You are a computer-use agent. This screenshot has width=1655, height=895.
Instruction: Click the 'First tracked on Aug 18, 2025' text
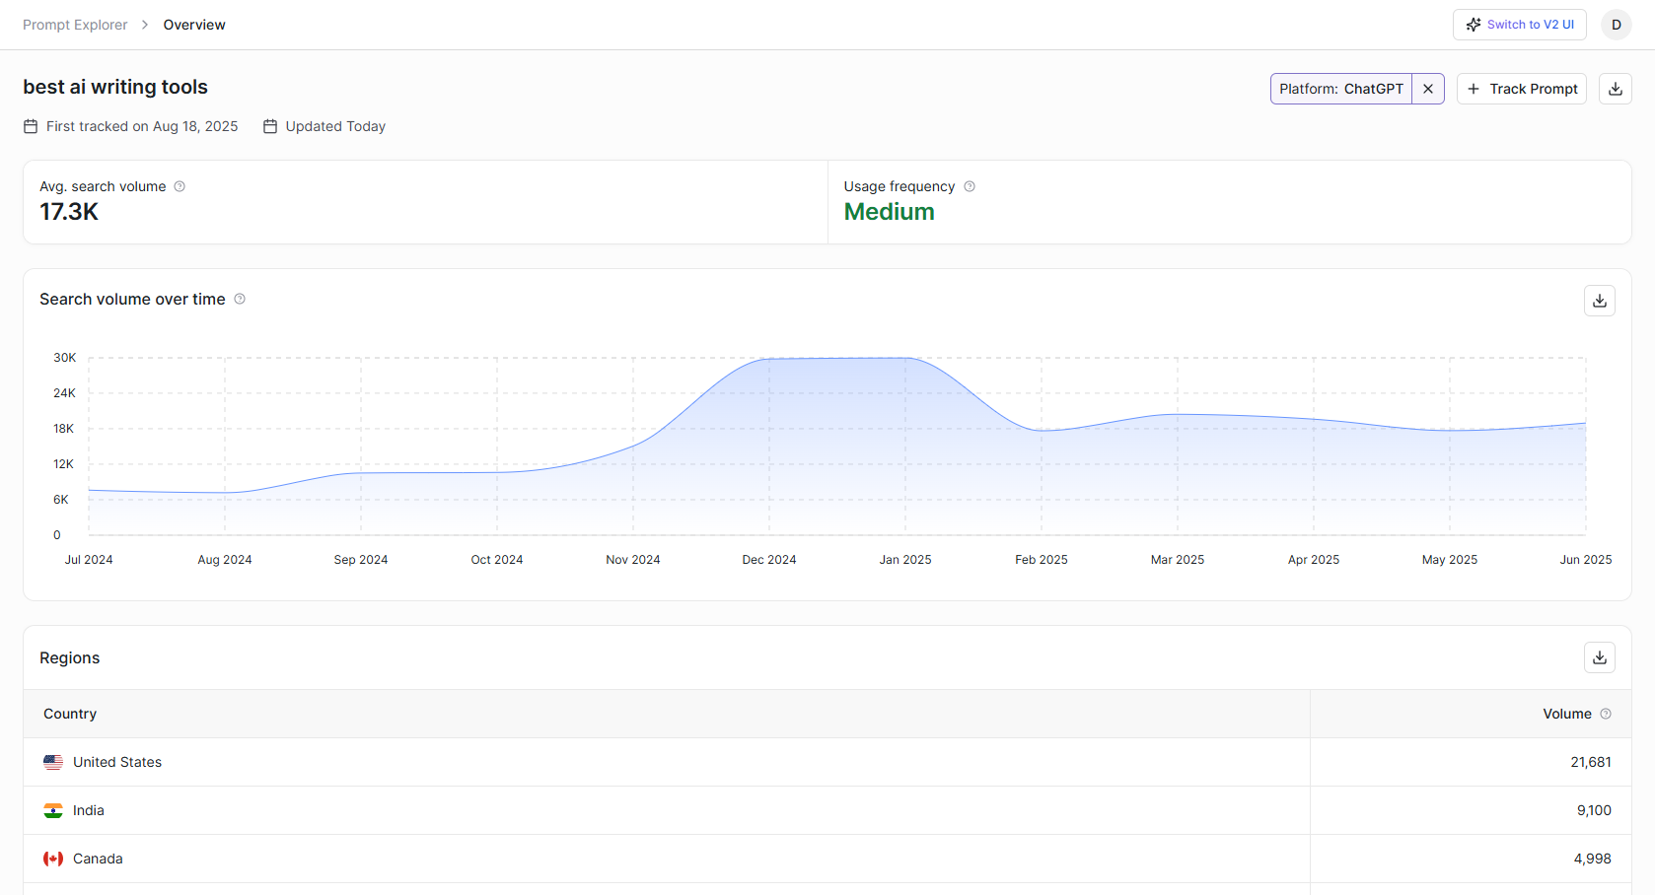142,126
